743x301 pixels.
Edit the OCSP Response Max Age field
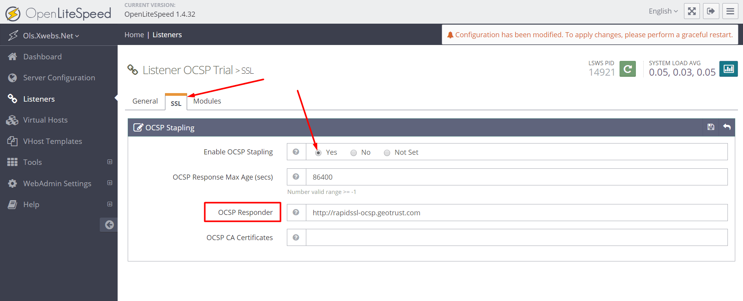517,177
